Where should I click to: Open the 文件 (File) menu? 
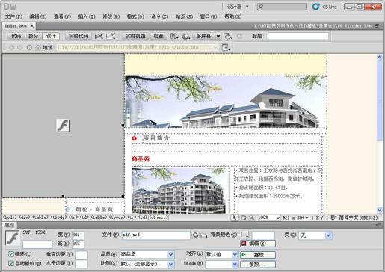point(13,16)
